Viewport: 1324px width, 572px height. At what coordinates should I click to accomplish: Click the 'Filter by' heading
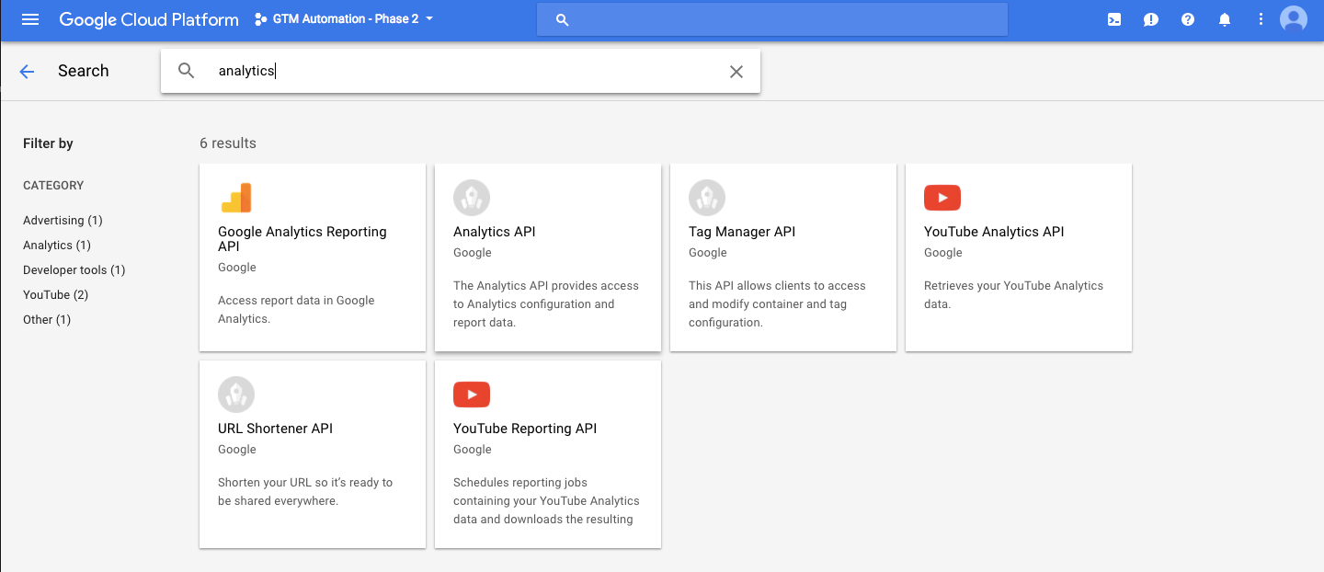tap(48, 143)
